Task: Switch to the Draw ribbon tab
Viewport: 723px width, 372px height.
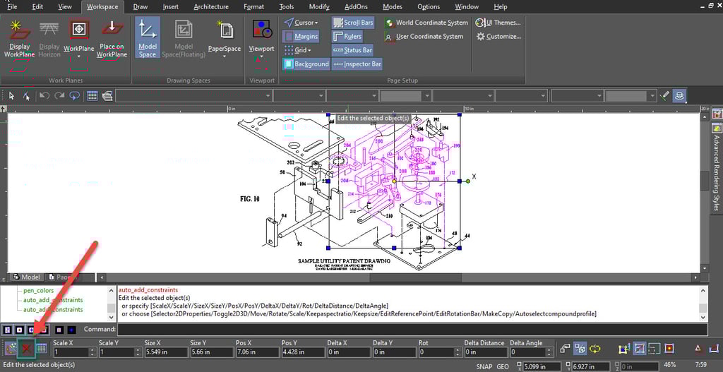Action: [141, 7]
